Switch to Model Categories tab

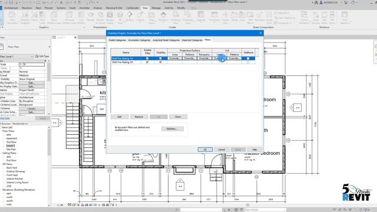pyautogui.click(x=117, y=40)
